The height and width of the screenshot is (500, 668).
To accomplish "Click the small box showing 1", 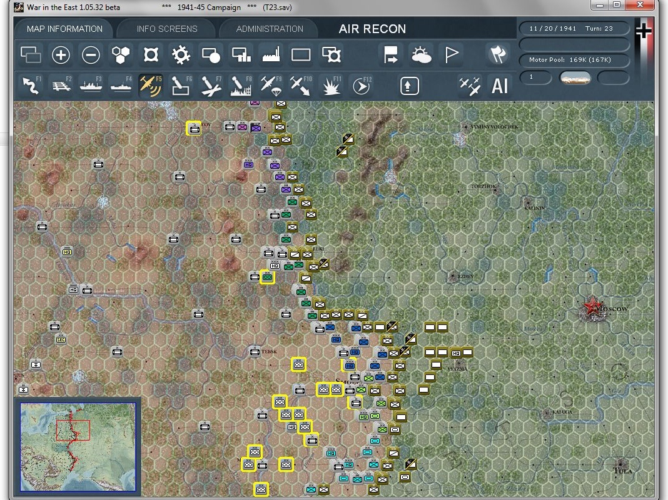I will click(536, 77).
